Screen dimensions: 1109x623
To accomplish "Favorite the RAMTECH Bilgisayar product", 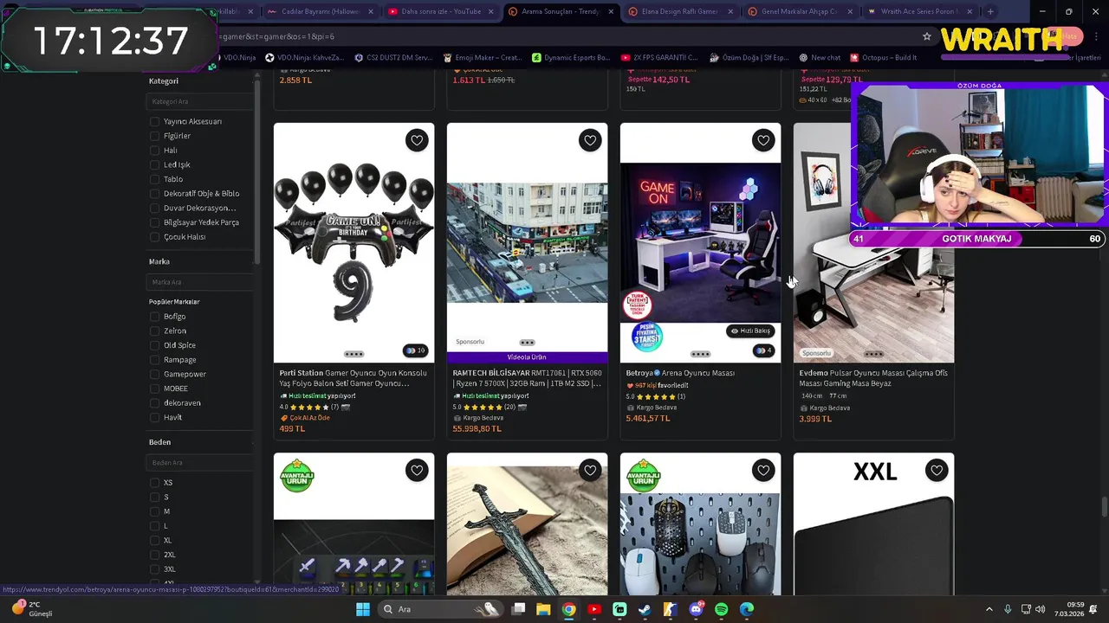I will (x=590, y=140).
